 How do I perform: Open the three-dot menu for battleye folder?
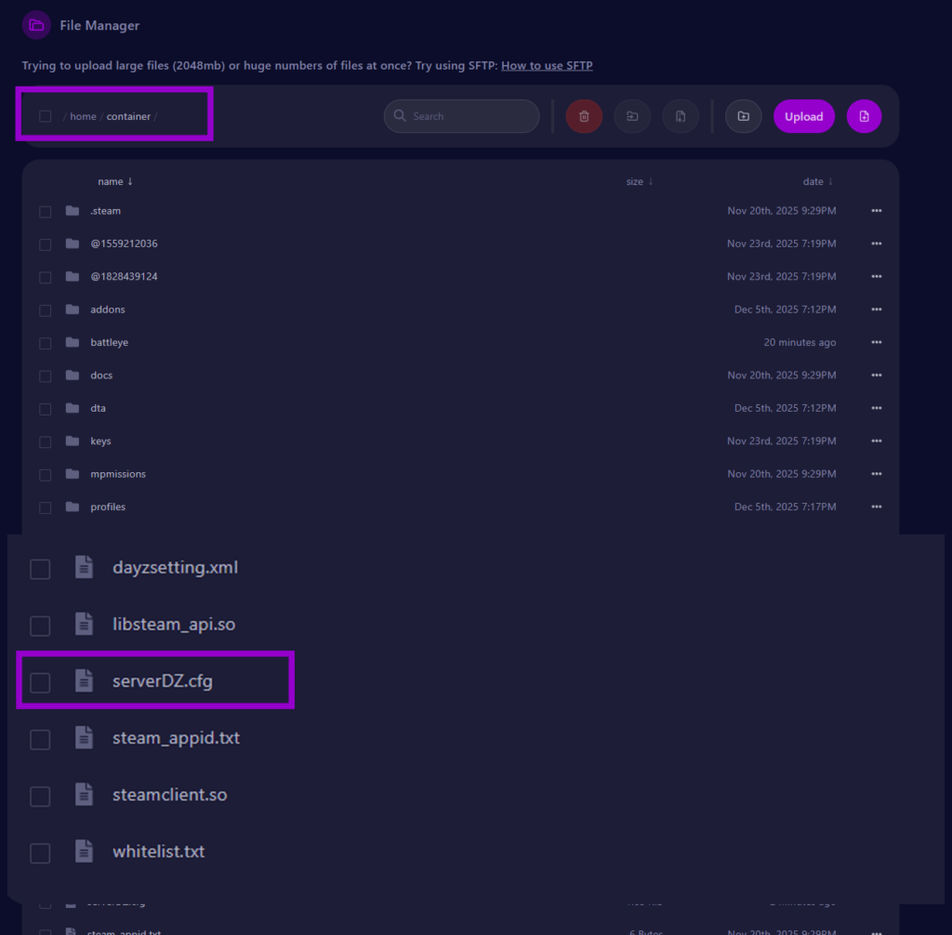pos(876,342)
